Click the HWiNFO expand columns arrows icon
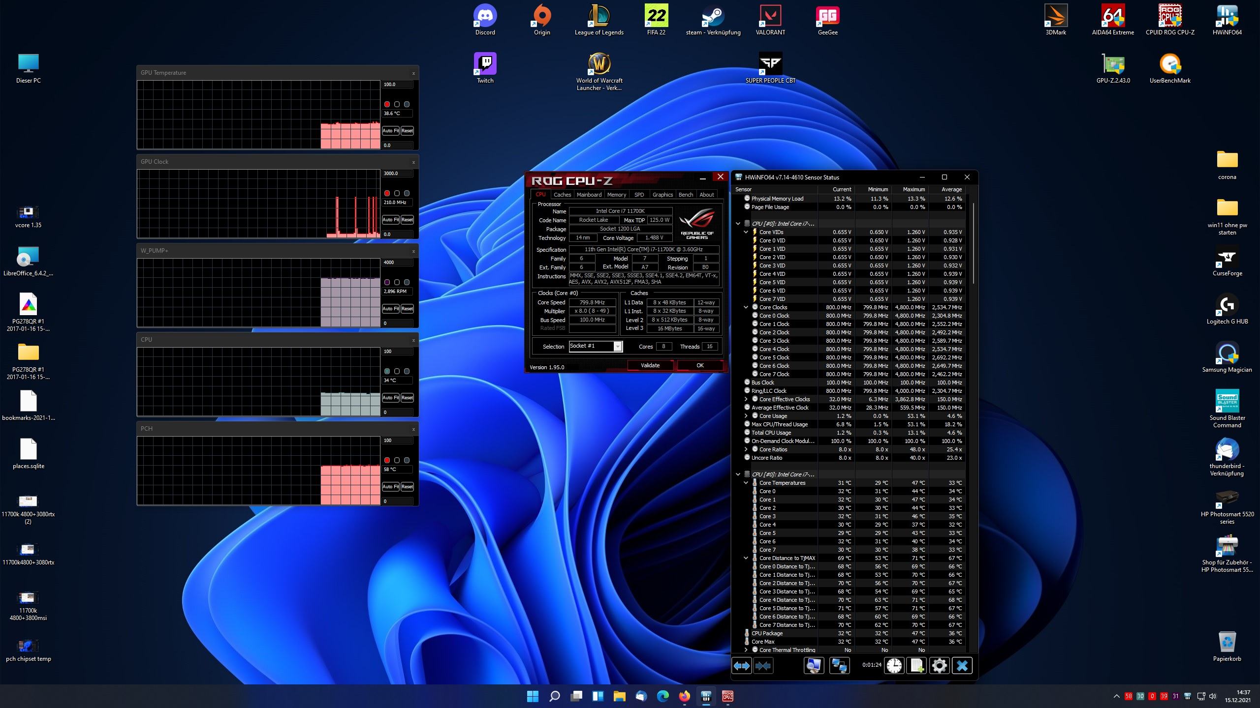 (742, 666)
